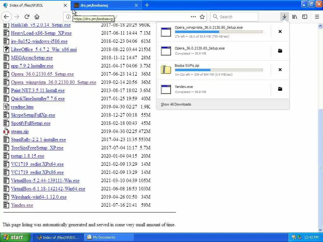
Task: Click npp.7.9.2.Installer.exe link
Action: pyautogui.click(x=32, y=66)
